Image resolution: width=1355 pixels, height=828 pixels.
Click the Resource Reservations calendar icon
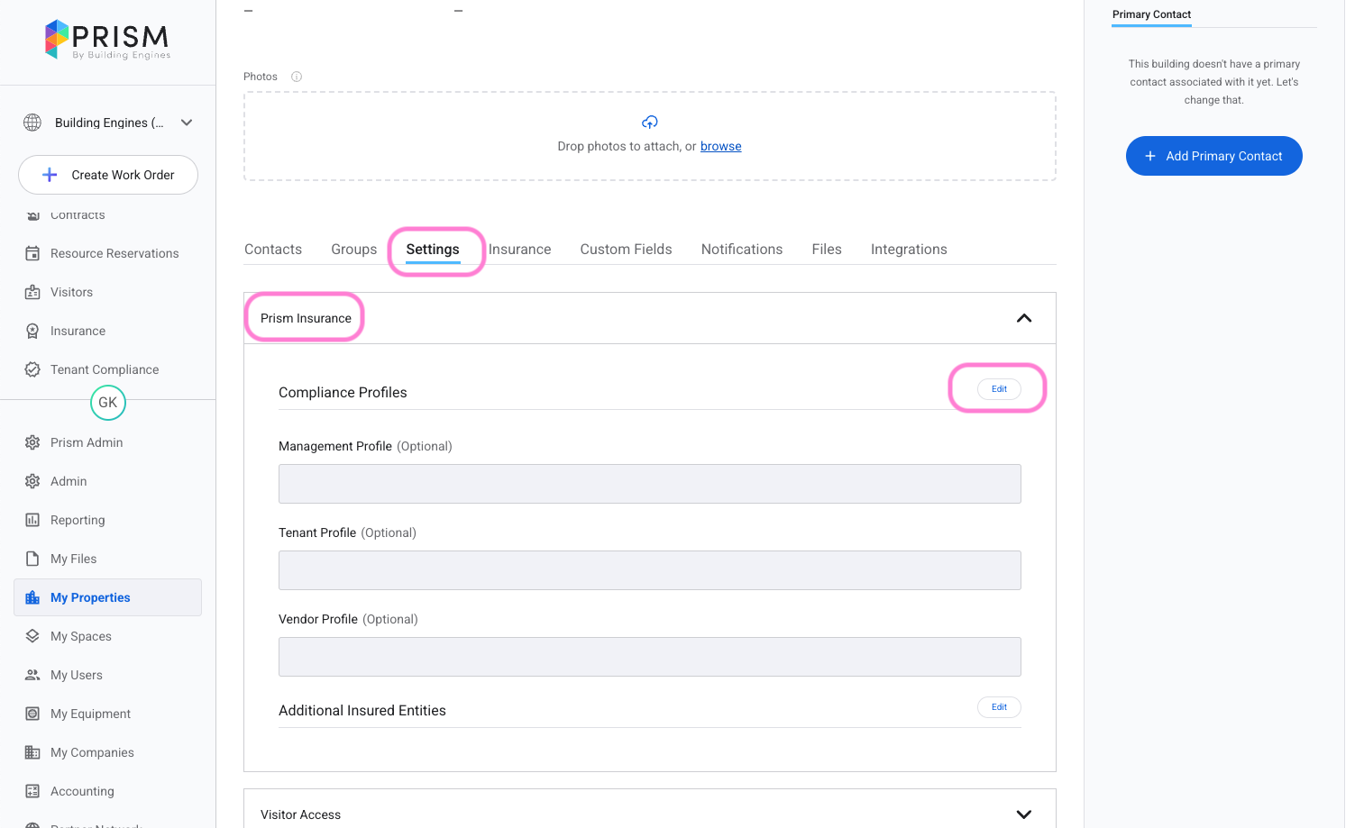32,253
